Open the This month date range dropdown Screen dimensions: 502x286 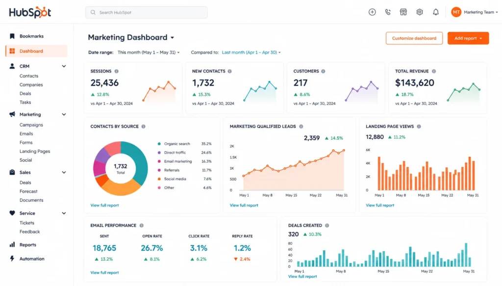tap(149, 52)
